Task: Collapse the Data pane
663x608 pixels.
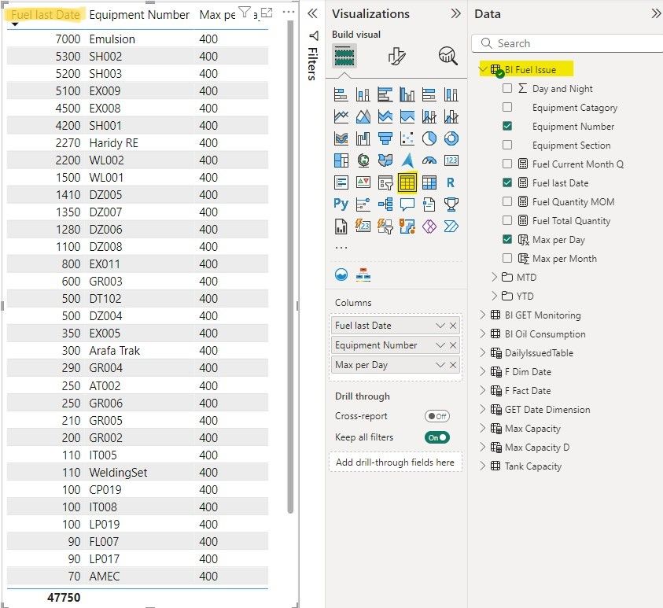Action: click(x=656, y=13)
